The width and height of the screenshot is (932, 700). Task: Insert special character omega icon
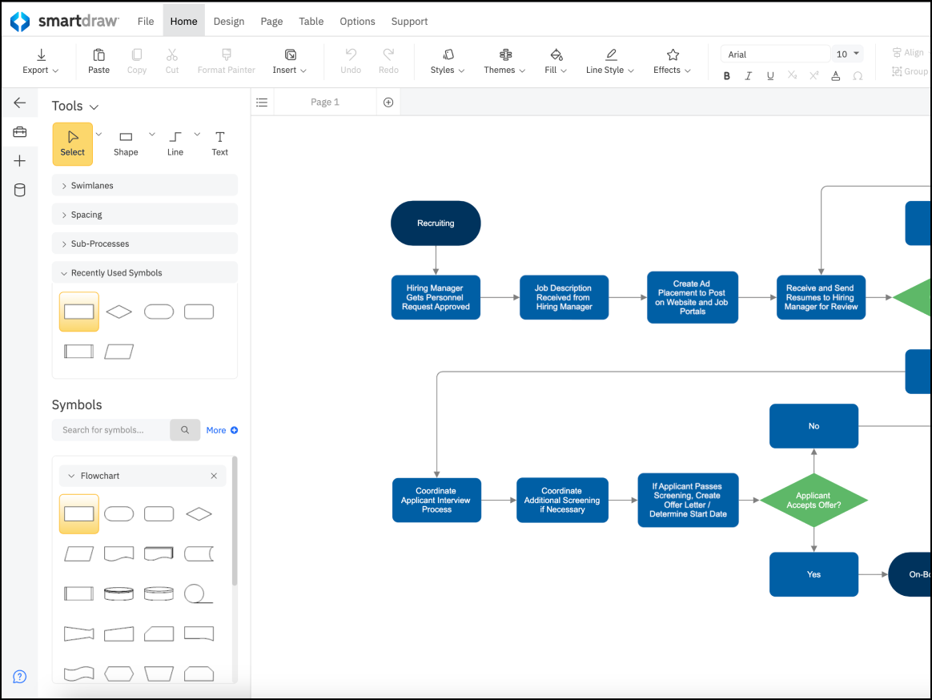click(858, 76)
